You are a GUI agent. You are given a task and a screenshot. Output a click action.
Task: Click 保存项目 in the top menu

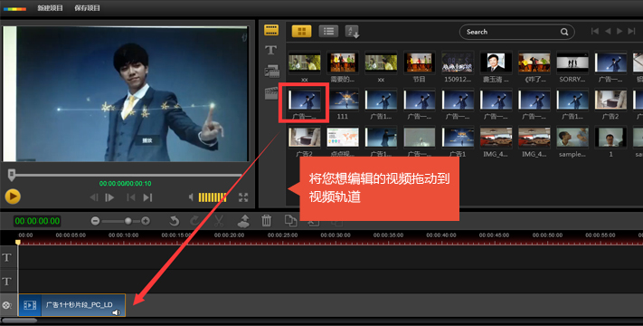87,8
